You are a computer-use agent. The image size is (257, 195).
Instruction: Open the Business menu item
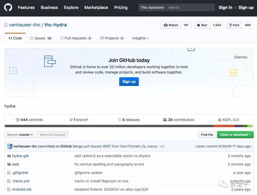tap(49, 7)
